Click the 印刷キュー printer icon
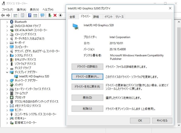Image resolution: width=181 pixels, height=133 pixels. (x=12, y=118)
